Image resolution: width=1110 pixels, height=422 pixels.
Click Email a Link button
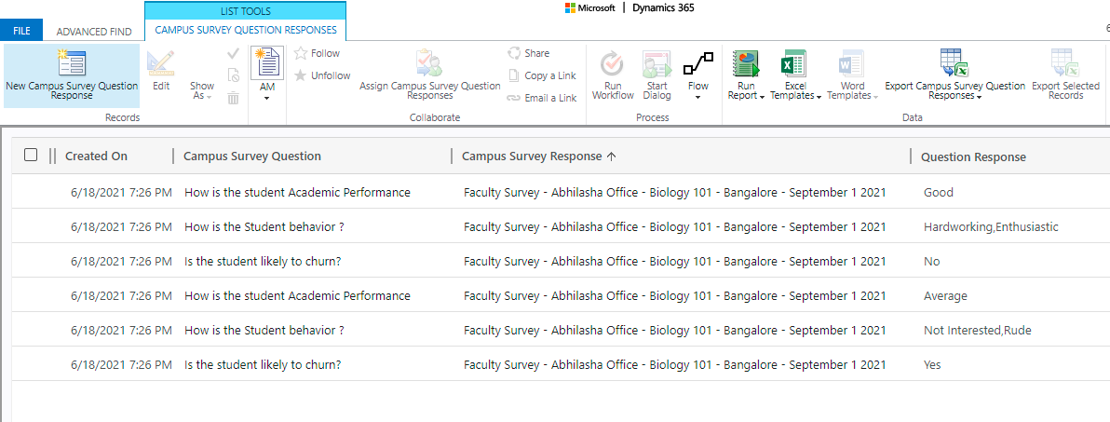click(x=542, y=98)
